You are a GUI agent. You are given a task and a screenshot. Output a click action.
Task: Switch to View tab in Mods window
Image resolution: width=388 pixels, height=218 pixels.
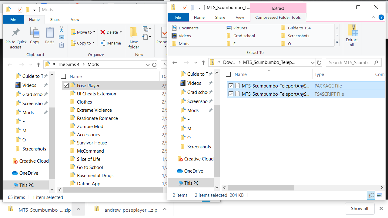click(75, 19)
